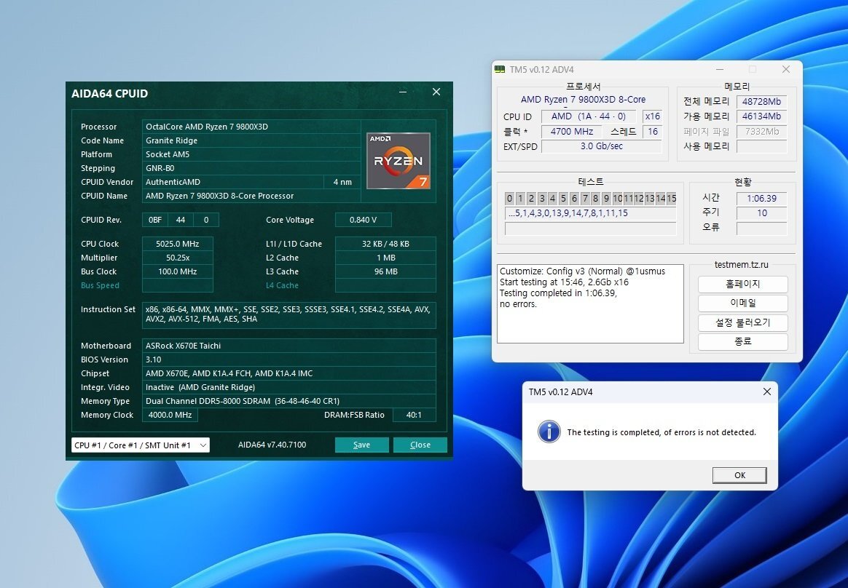
Task: Click 가용 메모리 value 46134Mb
Action: [761, 116]
